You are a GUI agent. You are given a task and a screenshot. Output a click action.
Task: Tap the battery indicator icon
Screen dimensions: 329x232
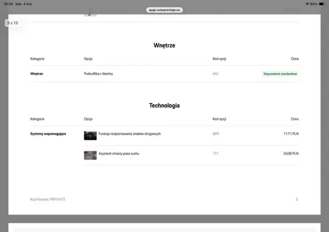(322, 4)
